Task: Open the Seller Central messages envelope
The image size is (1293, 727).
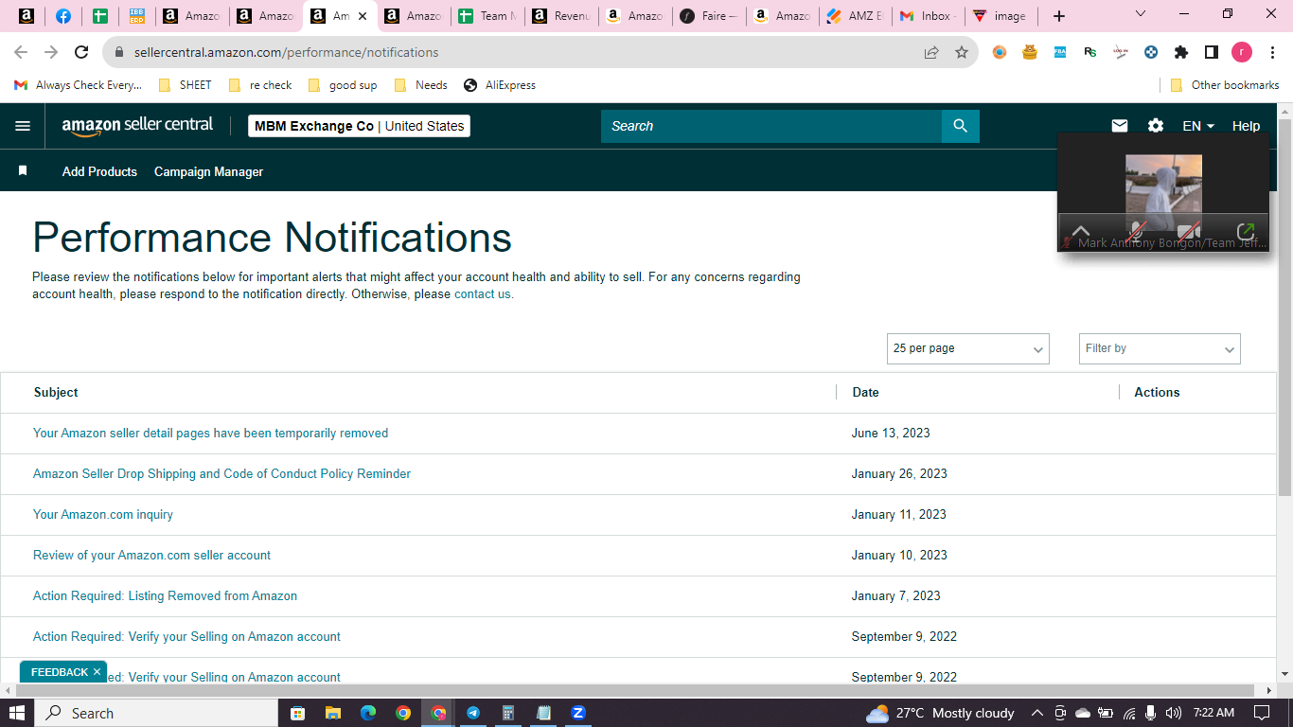Action: point(1120,126)
